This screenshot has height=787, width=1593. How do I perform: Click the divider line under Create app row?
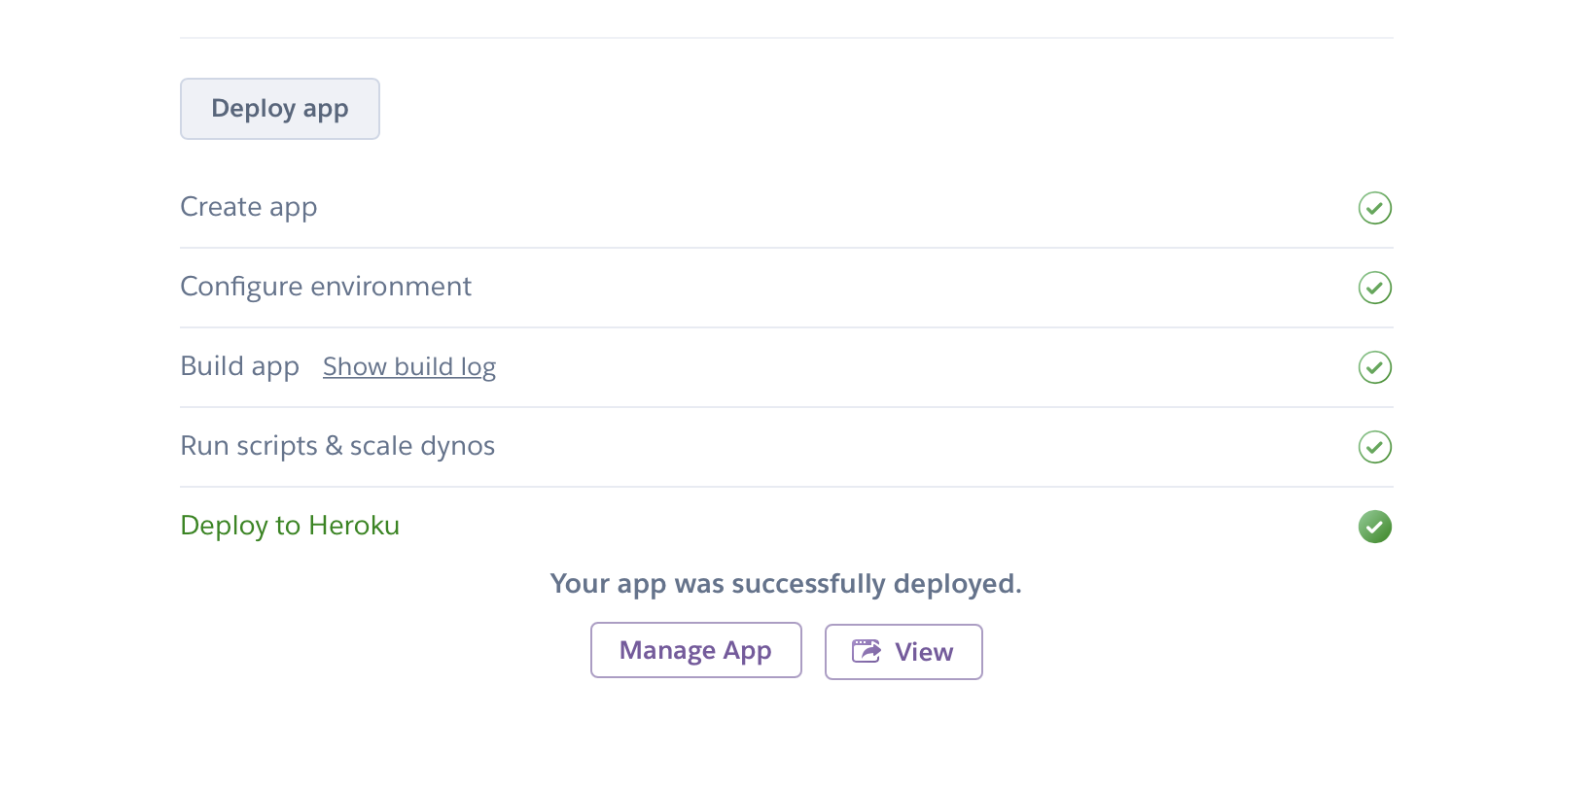(786, 248)
